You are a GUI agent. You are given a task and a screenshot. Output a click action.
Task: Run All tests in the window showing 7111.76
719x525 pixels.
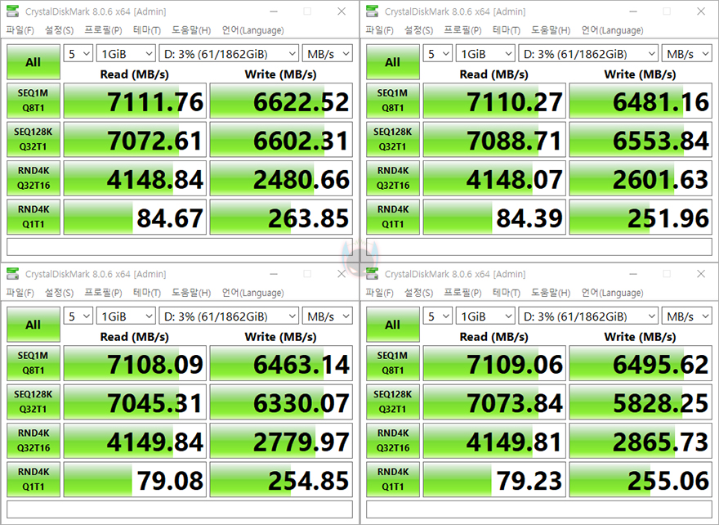(33, 62)
